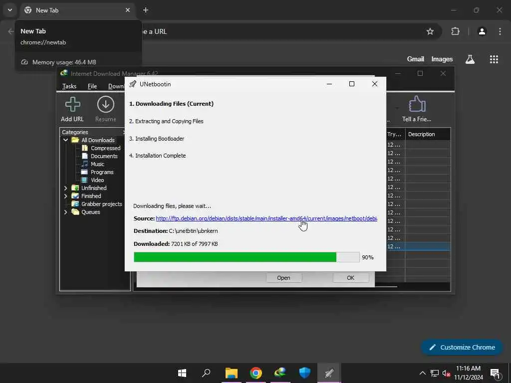Click the Tell a Friend thumbs-up icon

point(417,104)
